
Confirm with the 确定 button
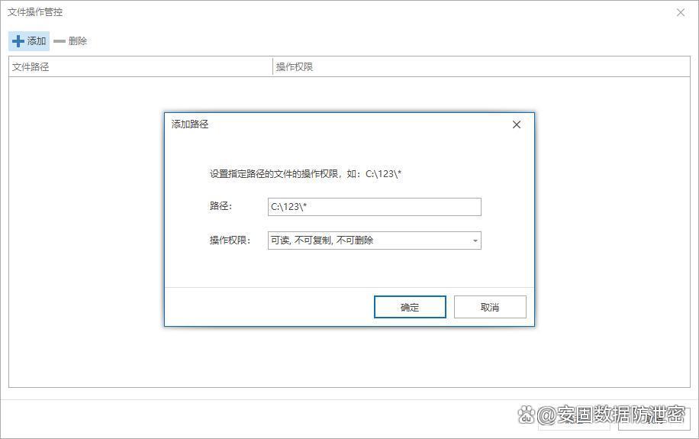410,307
